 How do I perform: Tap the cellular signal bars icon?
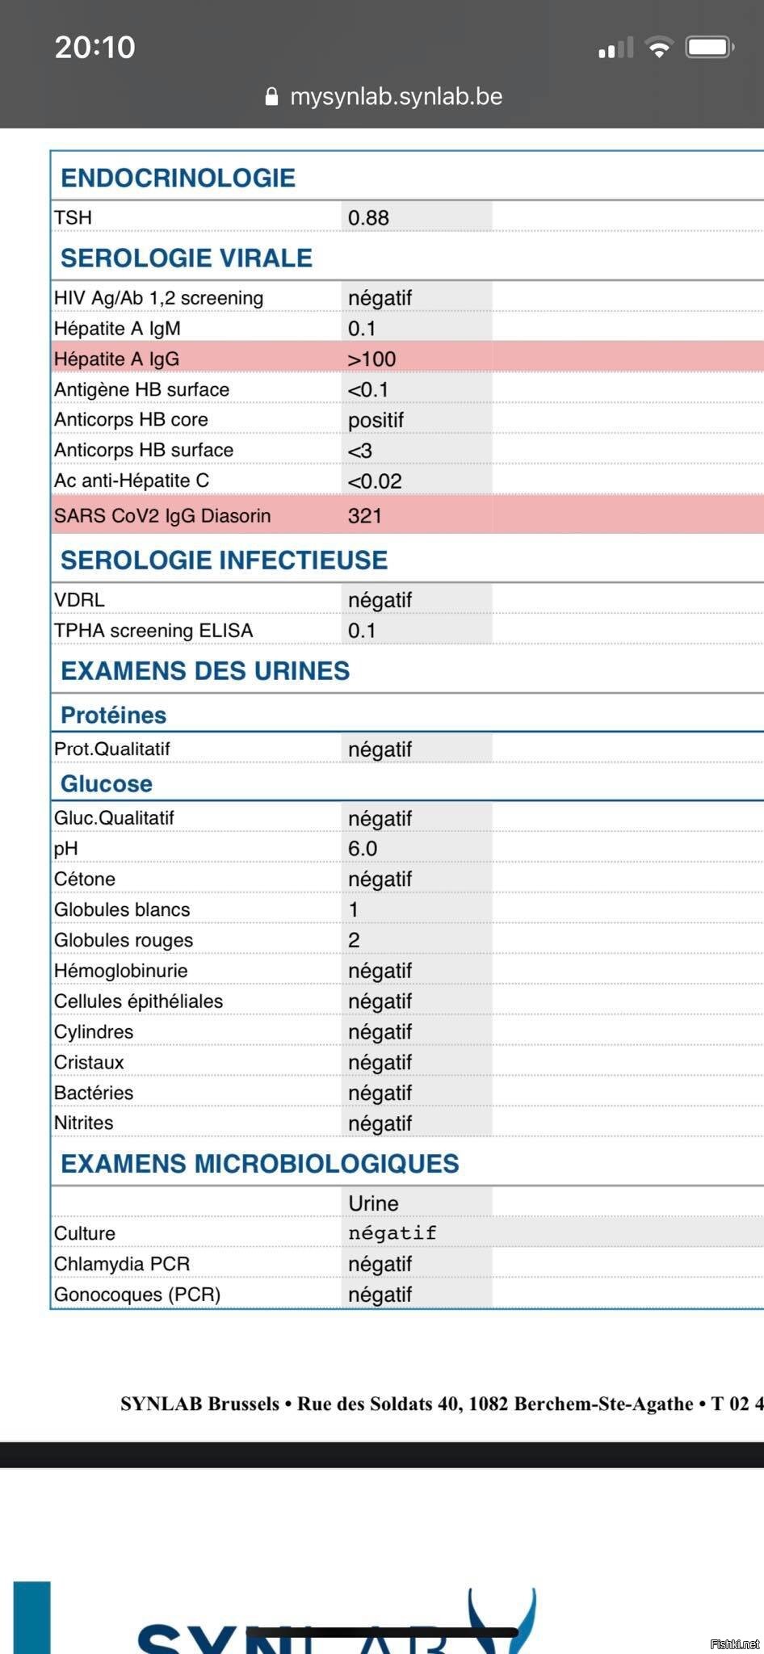point(616,49)
